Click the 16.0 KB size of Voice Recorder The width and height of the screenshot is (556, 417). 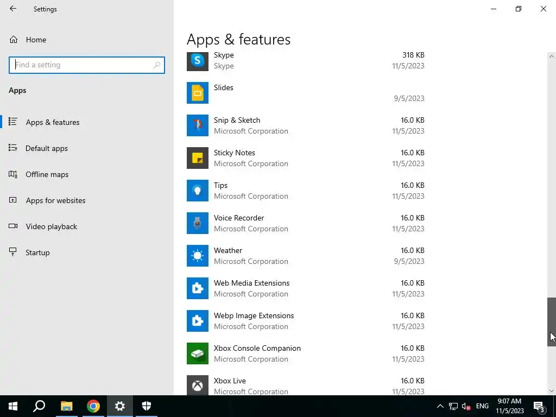[413, 218]
